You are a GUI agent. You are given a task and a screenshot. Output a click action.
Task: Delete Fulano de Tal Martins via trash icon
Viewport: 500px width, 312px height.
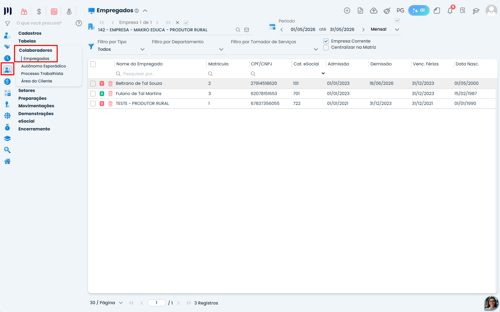point(110,94)
